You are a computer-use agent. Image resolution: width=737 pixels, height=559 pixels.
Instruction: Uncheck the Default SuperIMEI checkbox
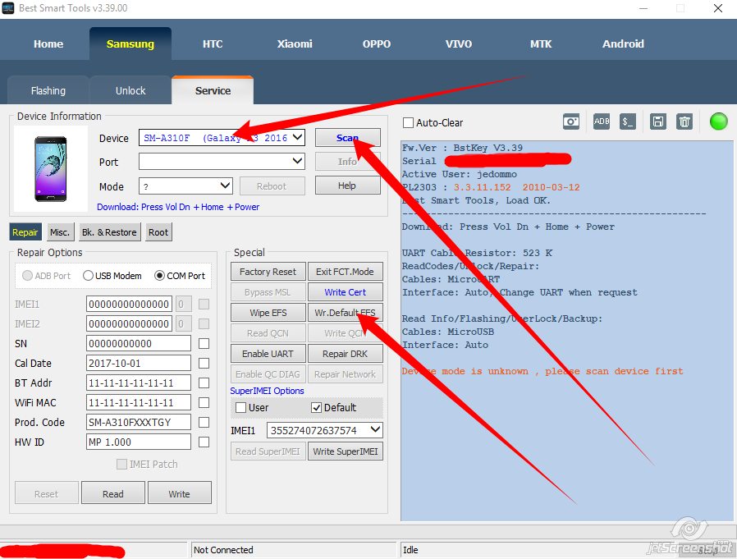(316, 408)
